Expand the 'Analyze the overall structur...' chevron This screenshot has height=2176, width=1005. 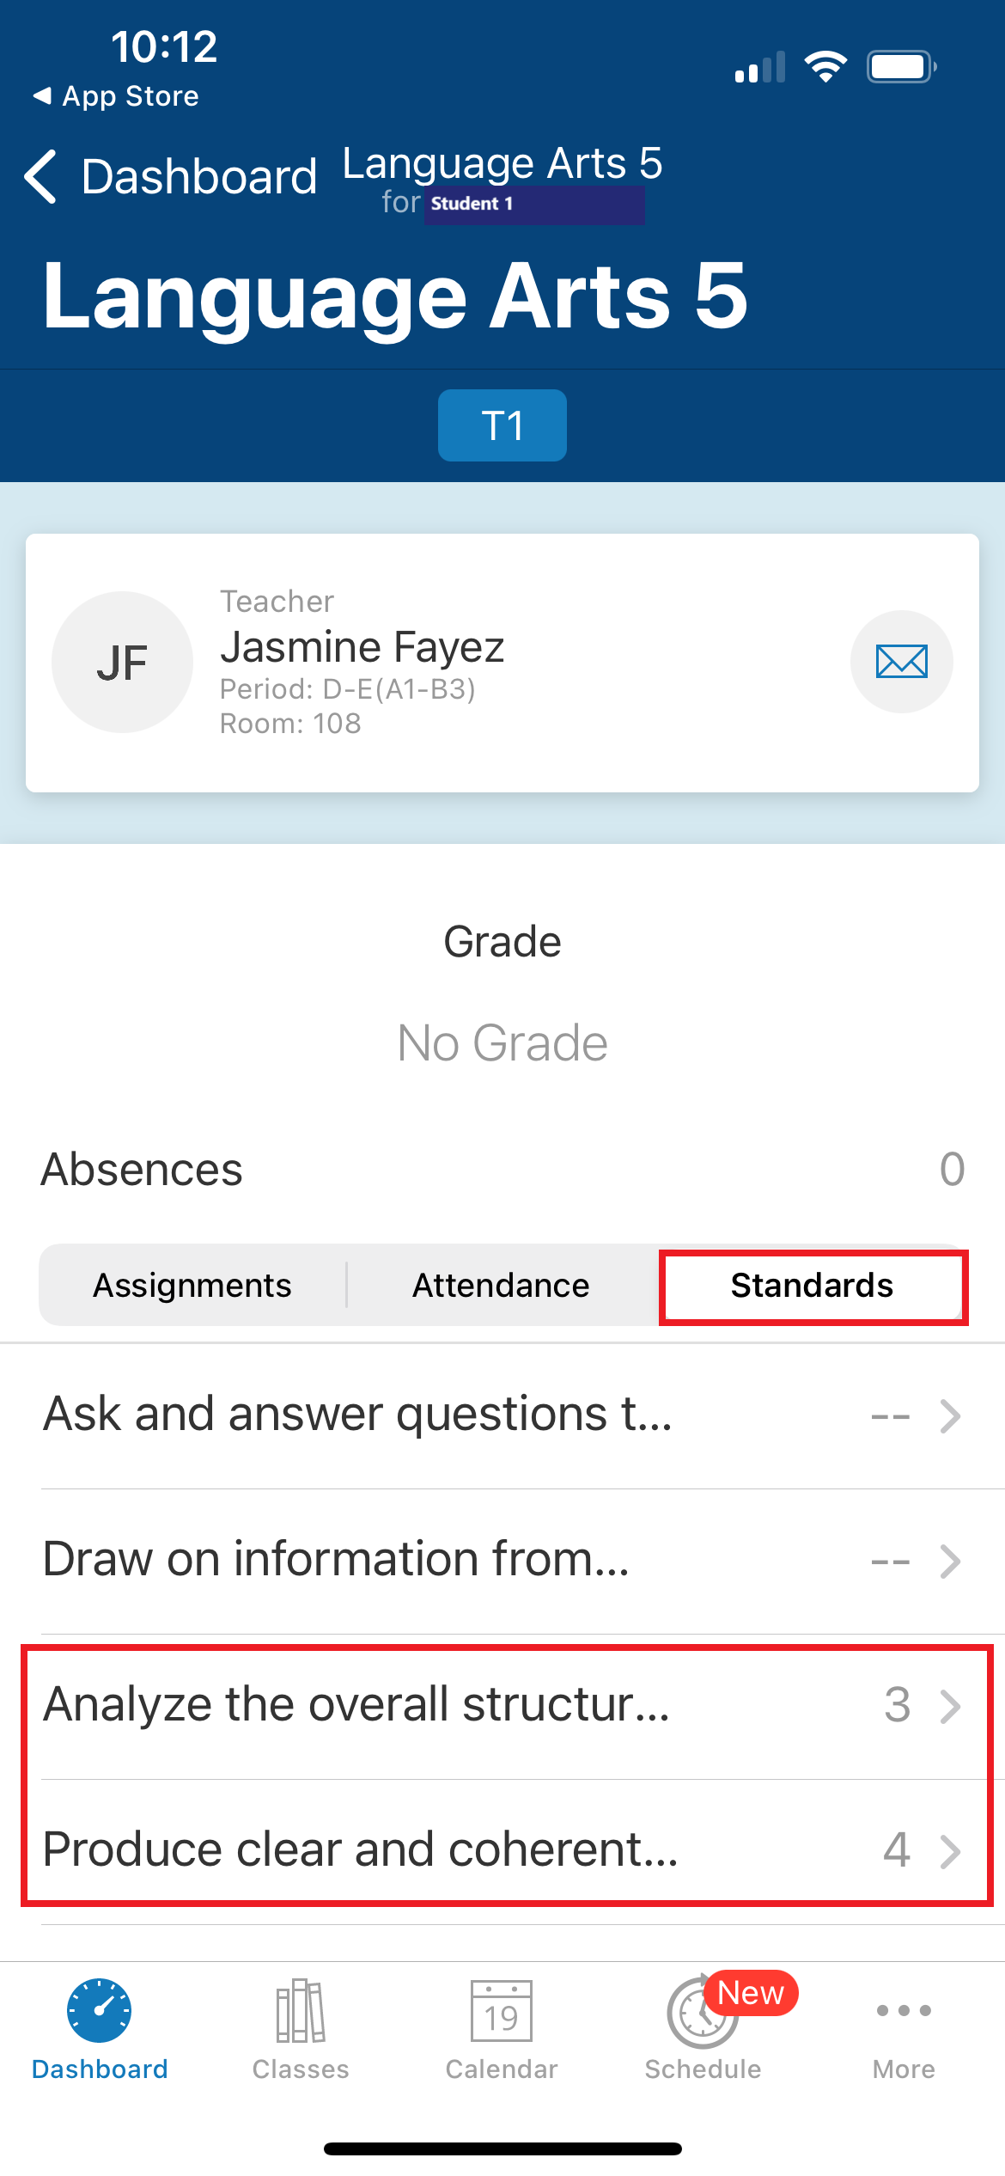[950, 1706]
